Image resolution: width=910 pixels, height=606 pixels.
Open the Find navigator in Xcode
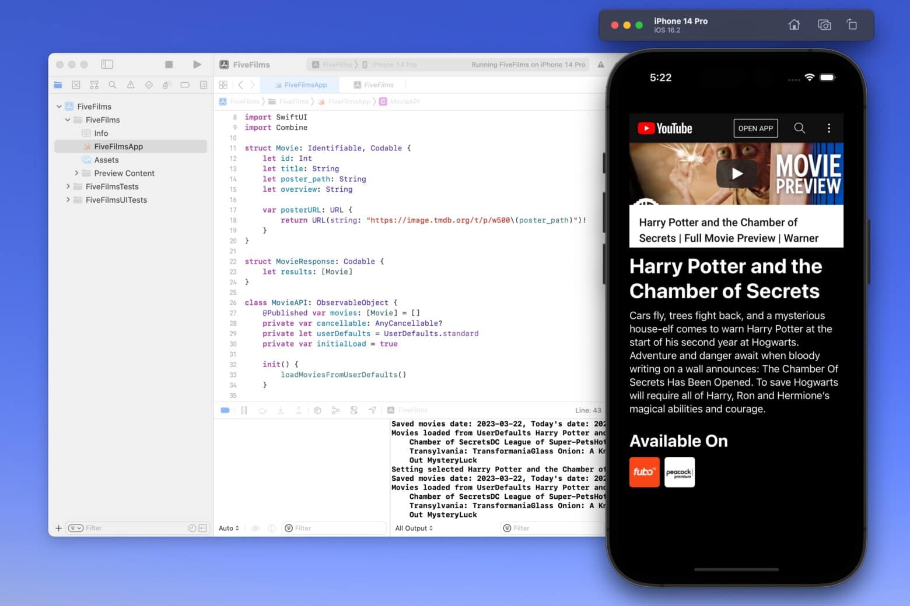[x=113, y=84]
